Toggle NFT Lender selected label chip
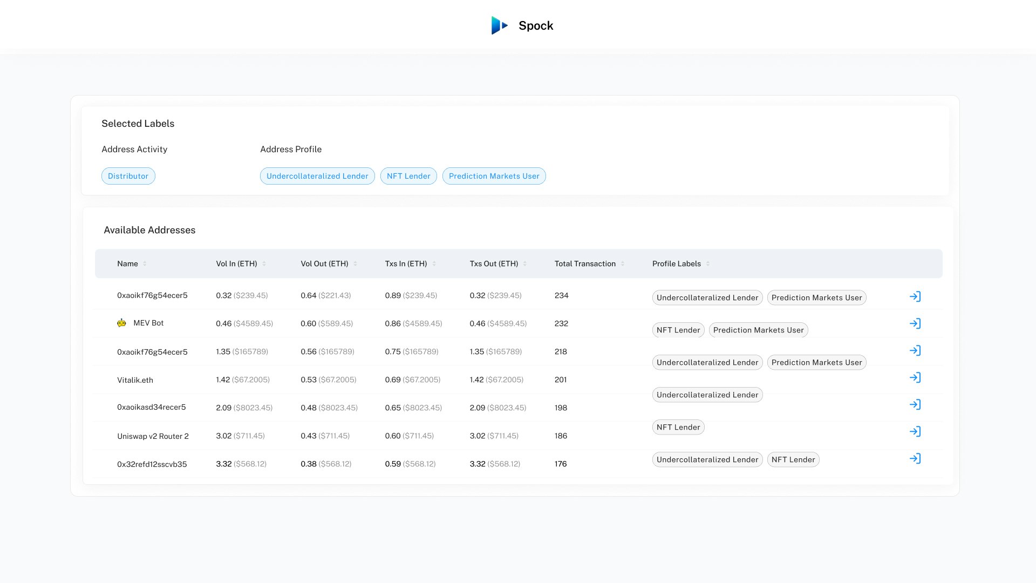 tap(408, 176)
